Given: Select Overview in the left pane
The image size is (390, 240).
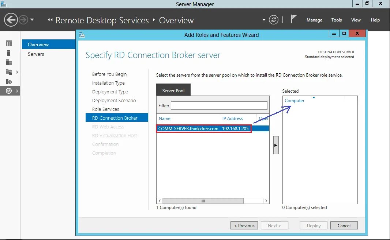Looking at the screenshot, I should [x=49, y=44].
